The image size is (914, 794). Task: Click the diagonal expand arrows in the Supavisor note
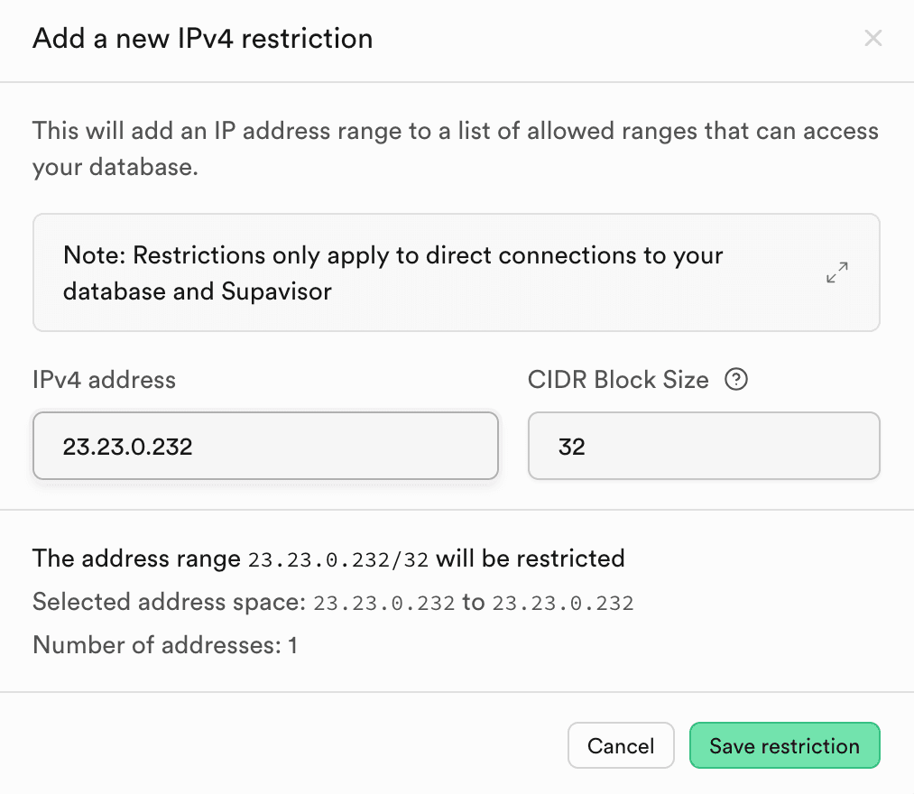click(x=836, y=272)
